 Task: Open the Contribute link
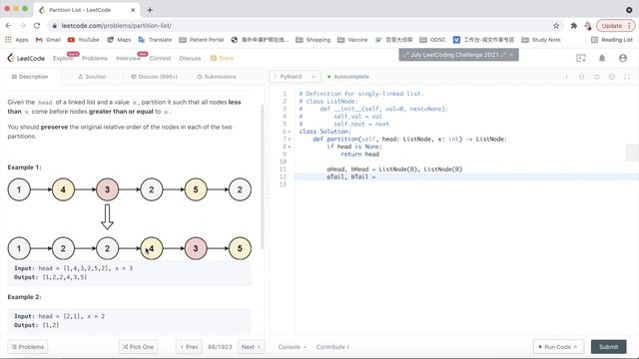(x=332, y=347)
